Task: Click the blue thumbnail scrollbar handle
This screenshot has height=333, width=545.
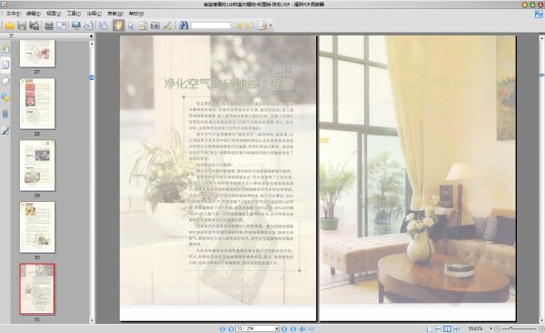Action: coord(92,77)
